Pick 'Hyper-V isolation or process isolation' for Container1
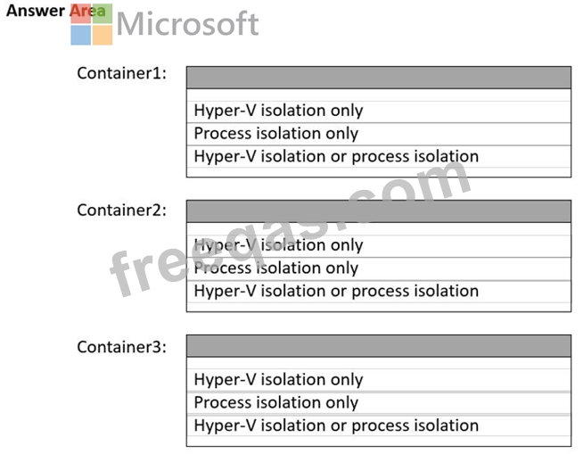 tap(336, 157)
